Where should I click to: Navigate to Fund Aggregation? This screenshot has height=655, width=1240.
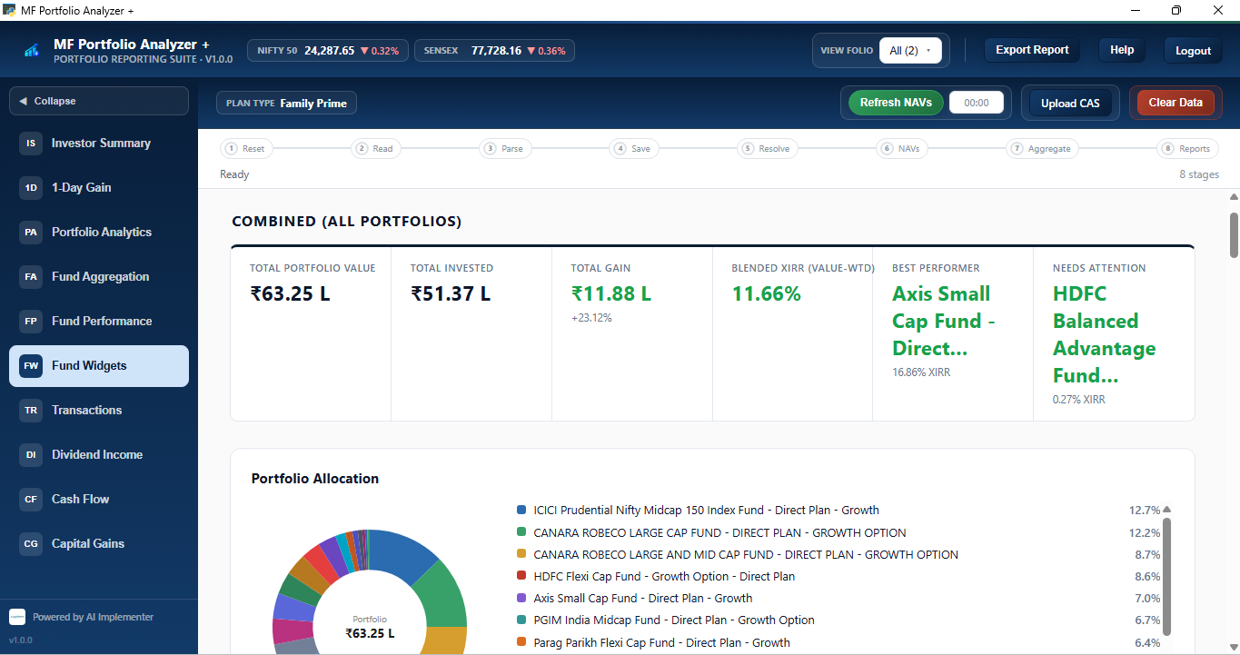(99, 277)
